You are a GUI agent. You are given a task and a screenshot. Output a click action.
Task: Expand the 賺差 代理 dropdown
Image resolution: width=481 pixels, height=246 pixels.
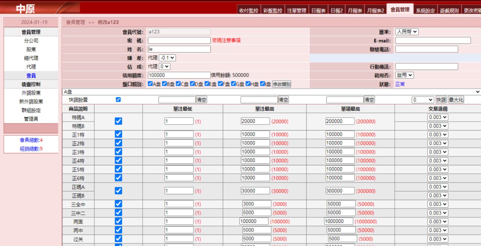(x=167, y=58)
